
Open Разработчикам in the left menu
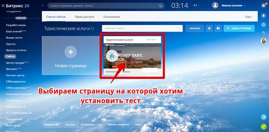pyautogui.click(x=16, y=25)
